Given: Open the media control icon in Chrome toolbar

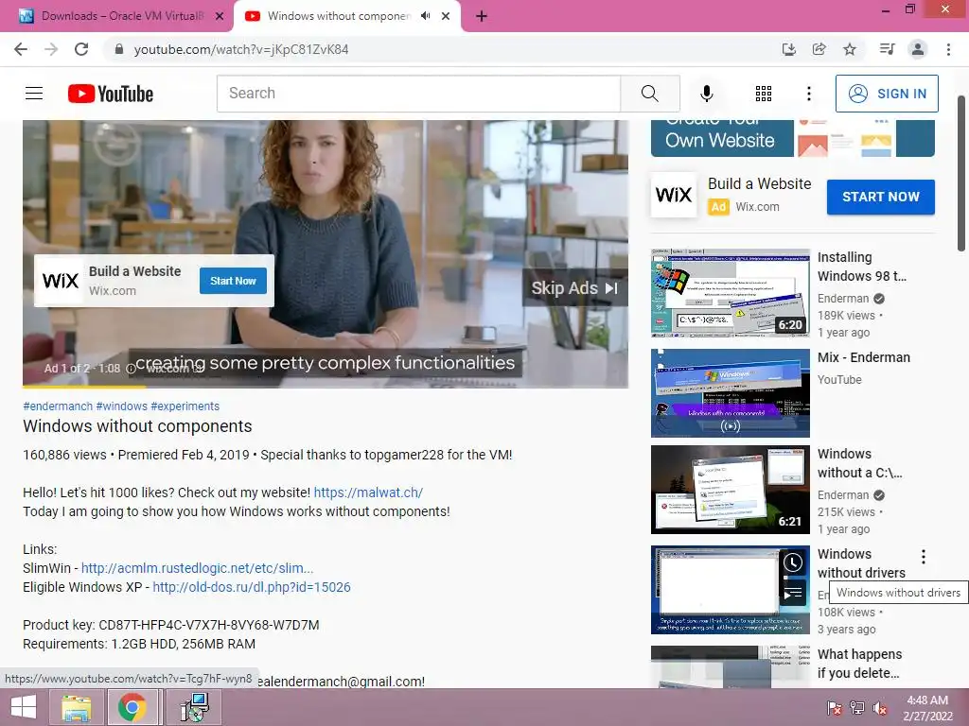Looking at the screenshot, I should coord(887,49).
